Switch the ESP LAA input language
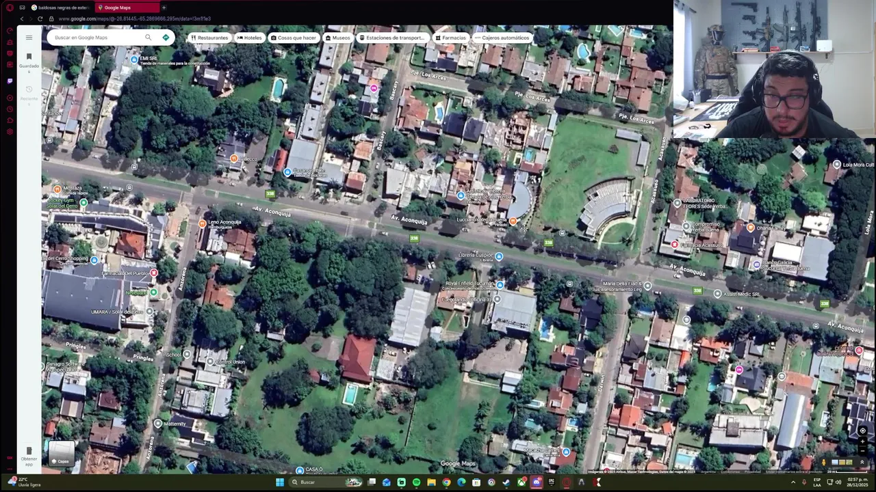This screenshot has width=876, height=492. tap(817, 482)
